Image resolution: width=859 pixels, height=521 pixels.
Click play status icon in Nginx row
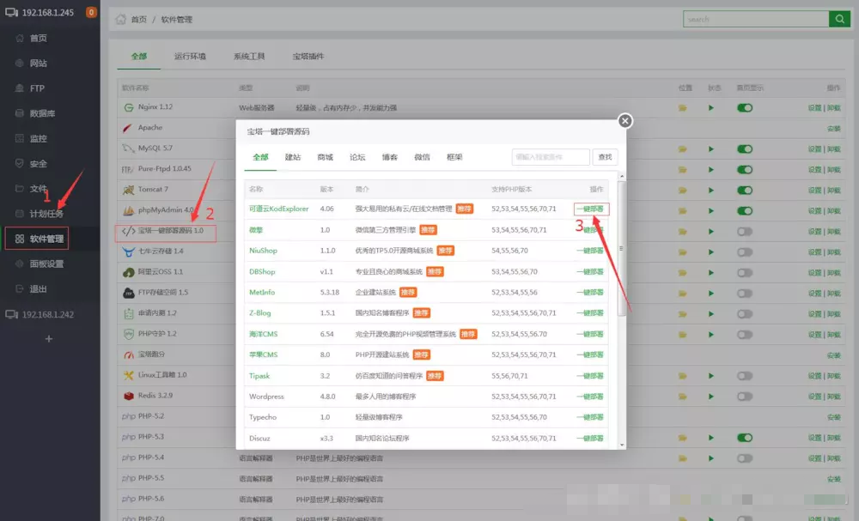[x=711, y=108]
